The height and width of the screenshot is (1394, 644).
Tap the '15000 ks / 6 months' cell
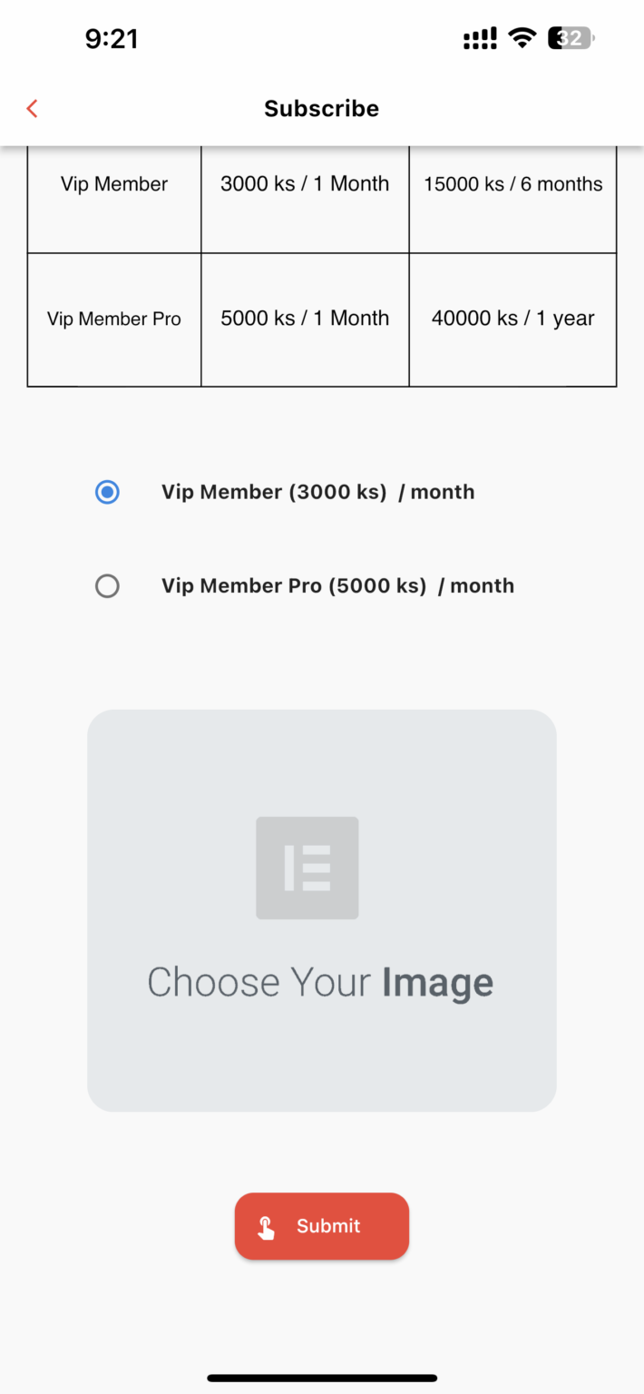pyautogui.click(x=513, y=184)
